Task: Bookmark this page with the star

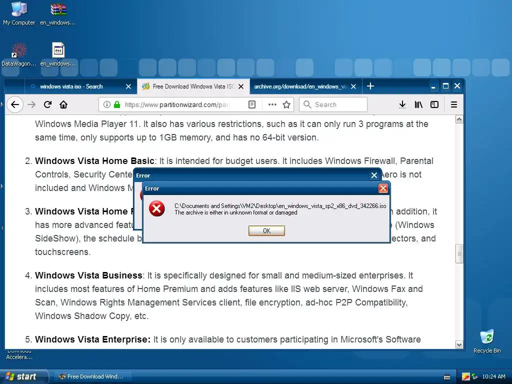Action: (x=286, y=104)
